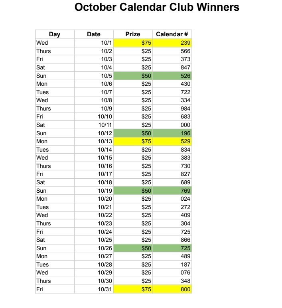Viewport: 282px width, 308px height.
Task: Click the Prize column header
Action: 133,34
